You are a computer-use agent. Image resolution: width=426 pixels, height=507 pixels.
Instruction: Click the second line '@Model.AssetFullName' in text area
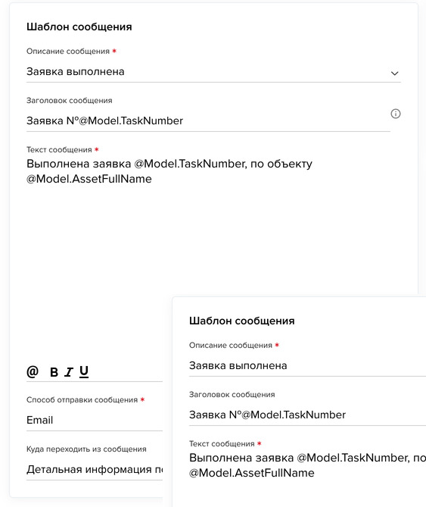89,179
